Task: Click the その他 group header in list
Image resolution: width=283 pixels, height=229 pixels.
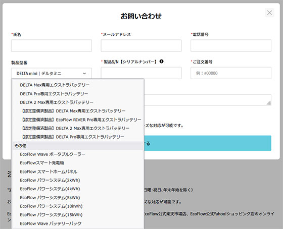Action: (78, 146)
